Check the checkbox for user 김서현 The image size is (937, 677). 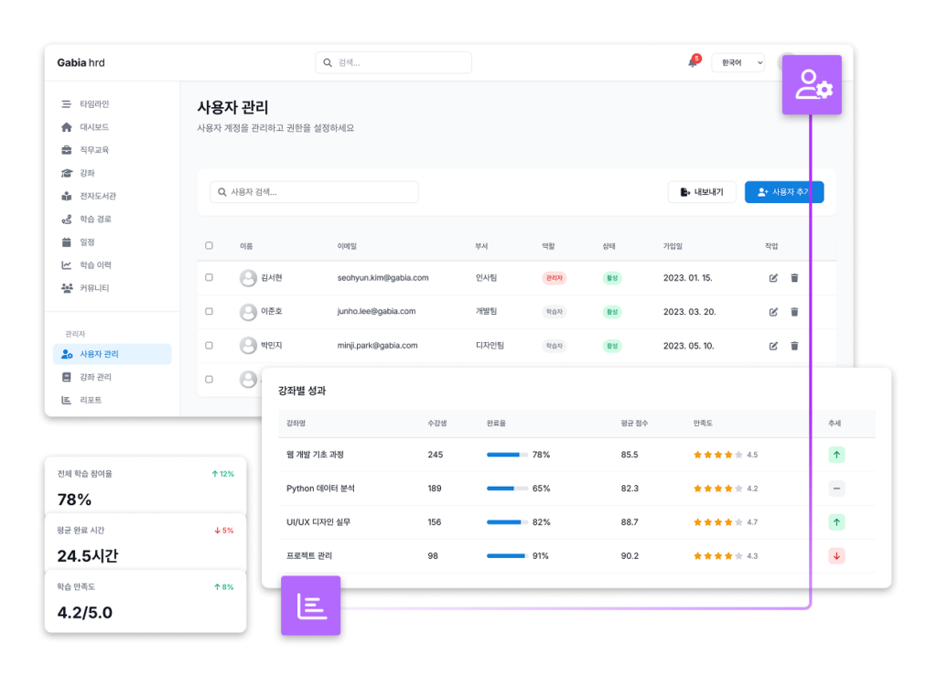coord(209,277)
